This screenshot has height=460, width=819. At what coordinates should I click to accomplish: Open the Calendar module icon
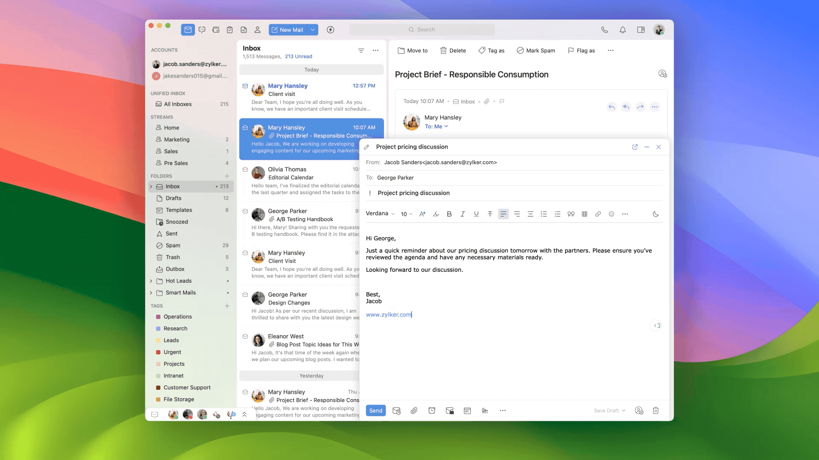216,30
